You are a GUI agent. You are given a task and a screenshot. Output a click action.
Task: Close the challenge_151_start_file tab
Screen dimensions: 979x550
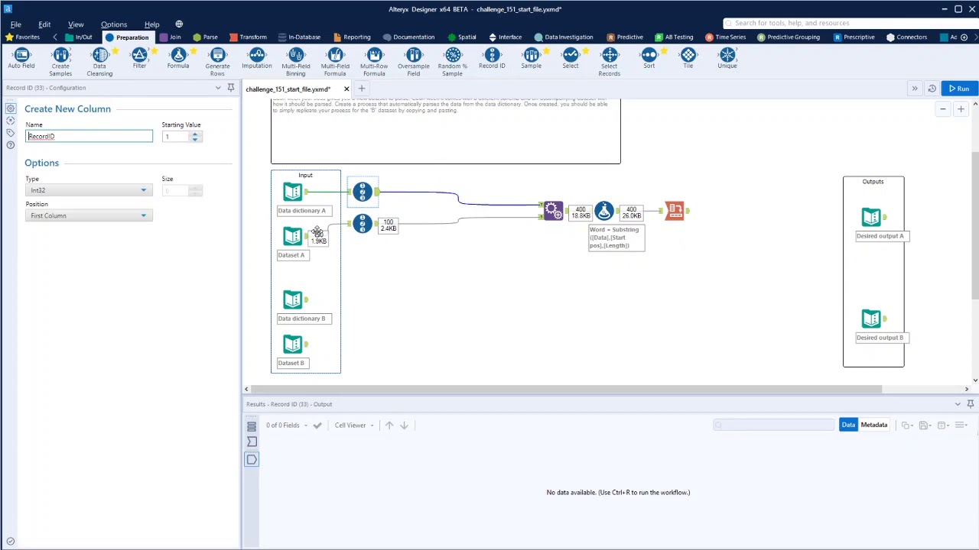point(346,89)
